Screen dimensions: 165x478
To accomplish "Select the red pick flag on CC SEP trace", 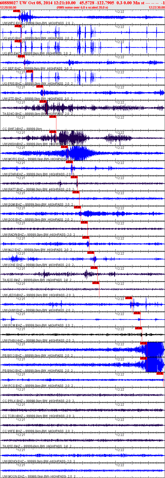I will tap(21, 56).
